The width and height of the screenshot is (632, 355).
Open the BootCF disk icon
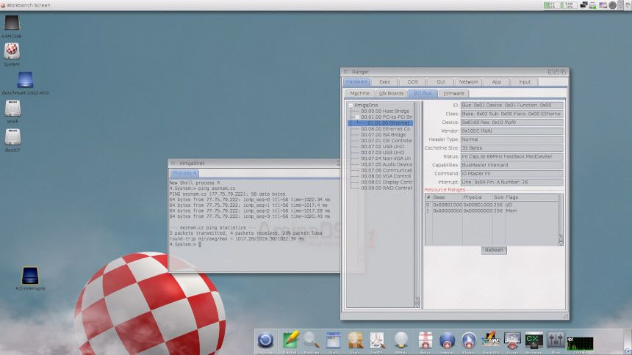pyautogui.click(x=12, y=137)
